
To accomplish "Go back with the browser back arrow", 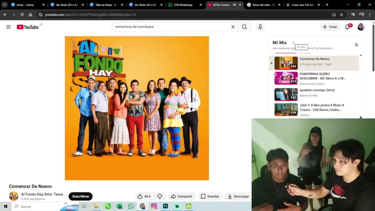I will pos(5,15).
